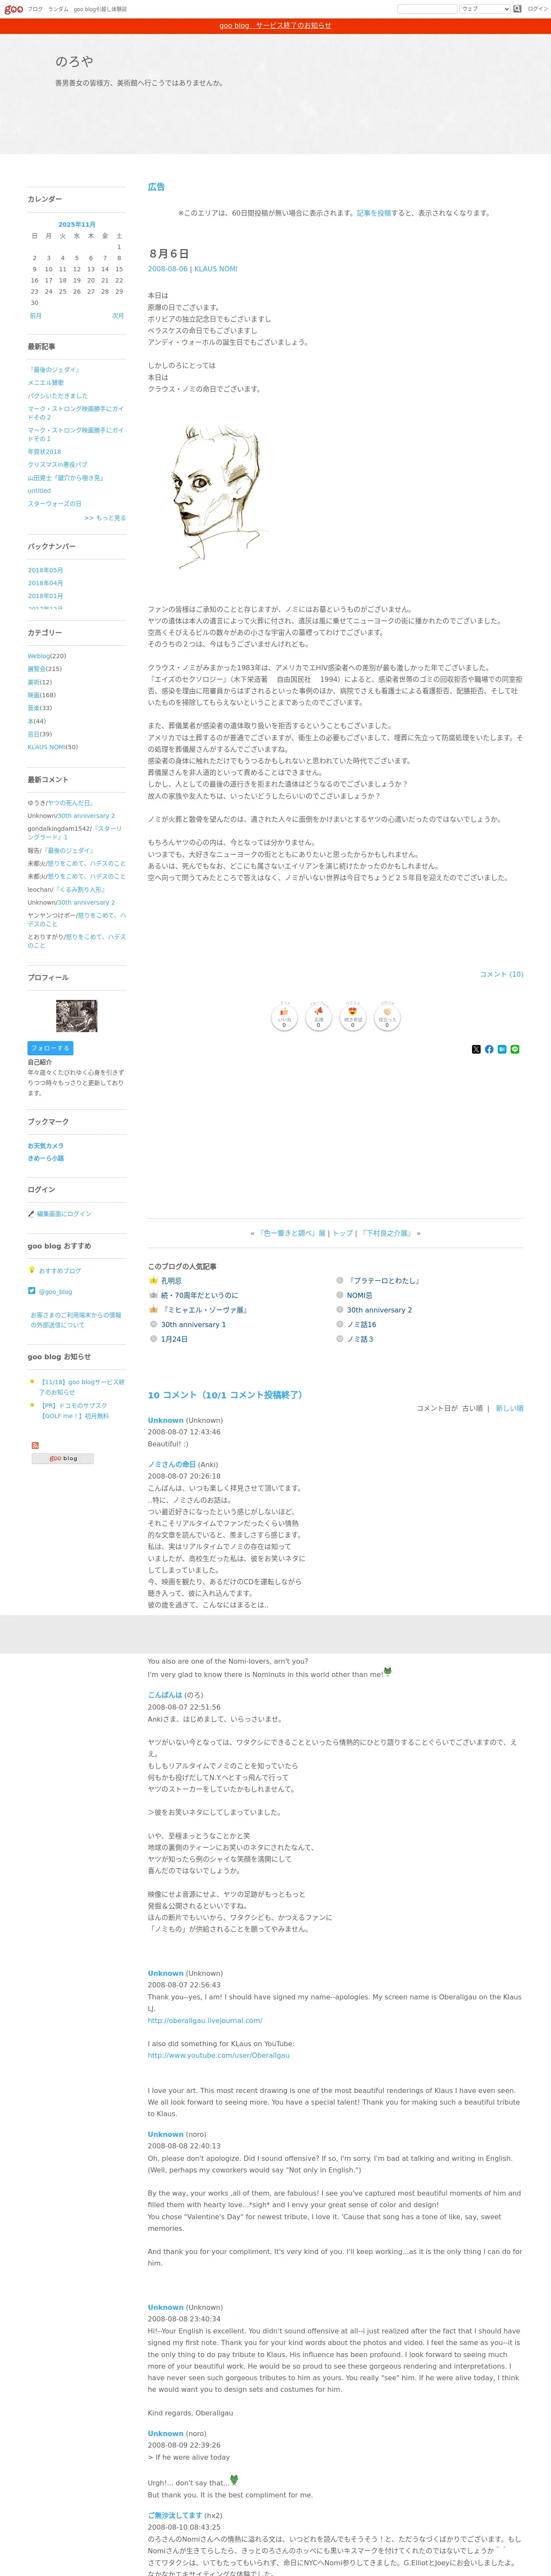Click >> もっと見る under recent posts
551x2576 pixels.
coord(105,518)
